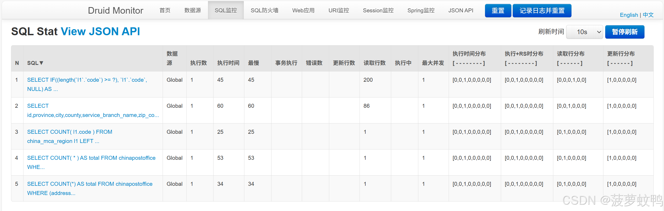Switch language to 中文
Screen dimensions: 664x211
point(648,15)
